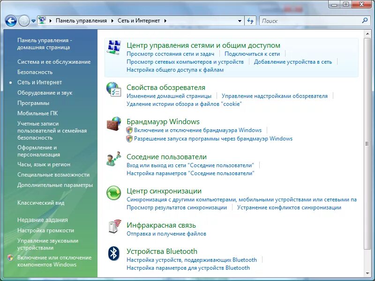Switch to Классический вид

point(41,203)
